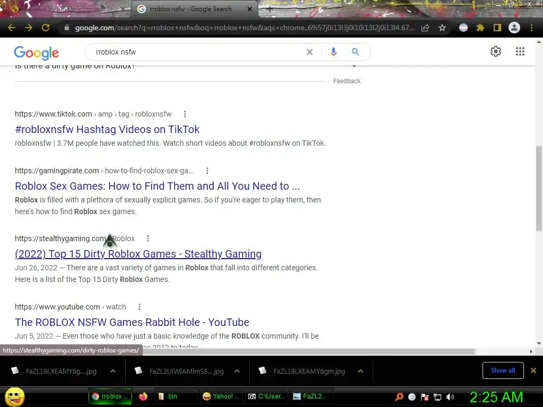The image size is (543, 407).
Task: Open the orange search tray icon
Action: click(399, 396)
